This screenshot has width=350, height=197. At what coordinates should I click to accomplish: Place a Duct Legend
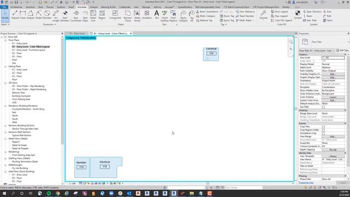click(x=279, y=11)
